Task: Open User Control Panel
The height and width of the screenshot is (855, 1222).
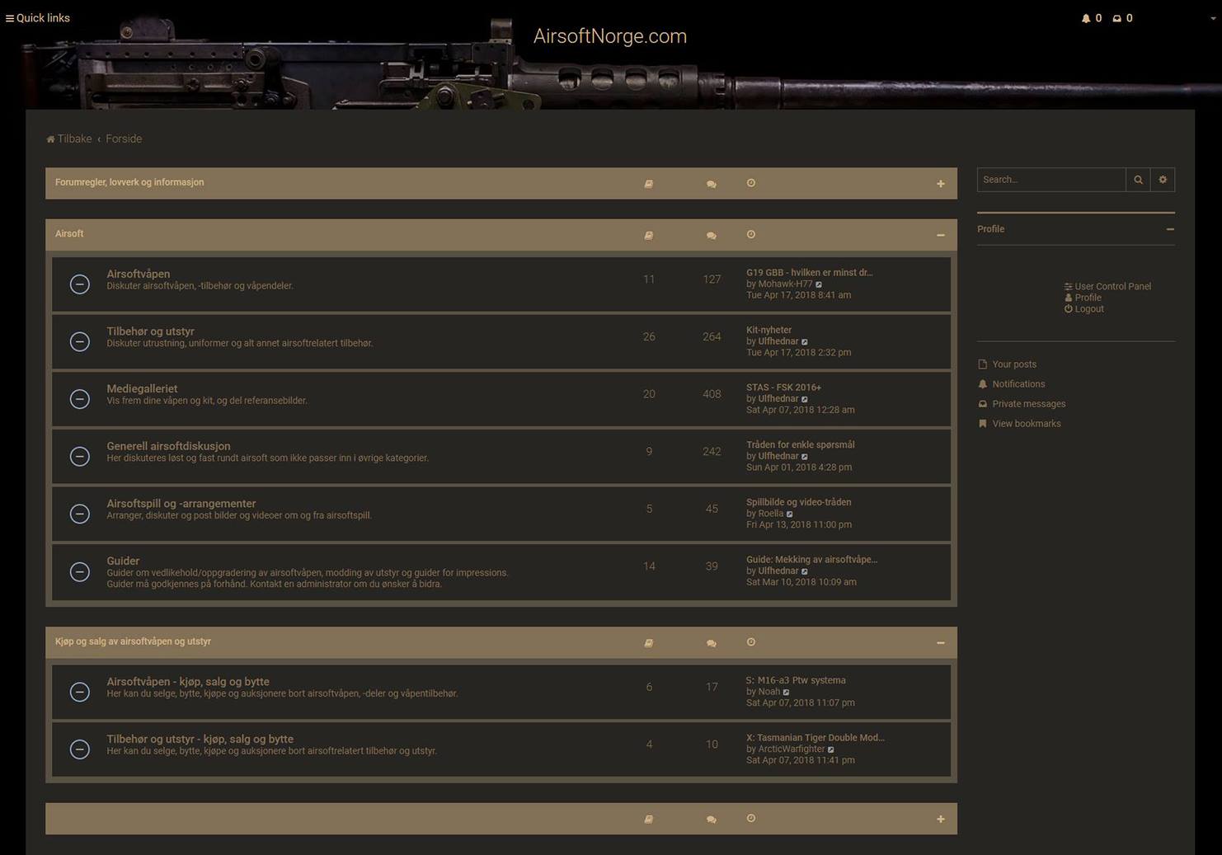Action: tap(1107, 286)
